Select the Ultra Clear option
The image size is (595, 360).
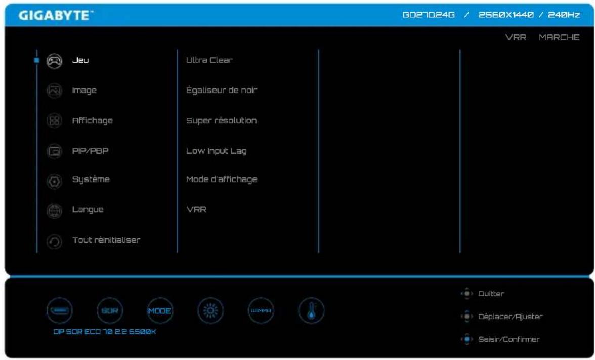(x=209, y=60)
